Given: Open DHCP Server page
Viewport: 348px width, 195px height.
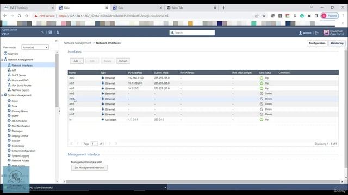Looking at the screenshot, I should pyautogui.click(x=18, y=75).
